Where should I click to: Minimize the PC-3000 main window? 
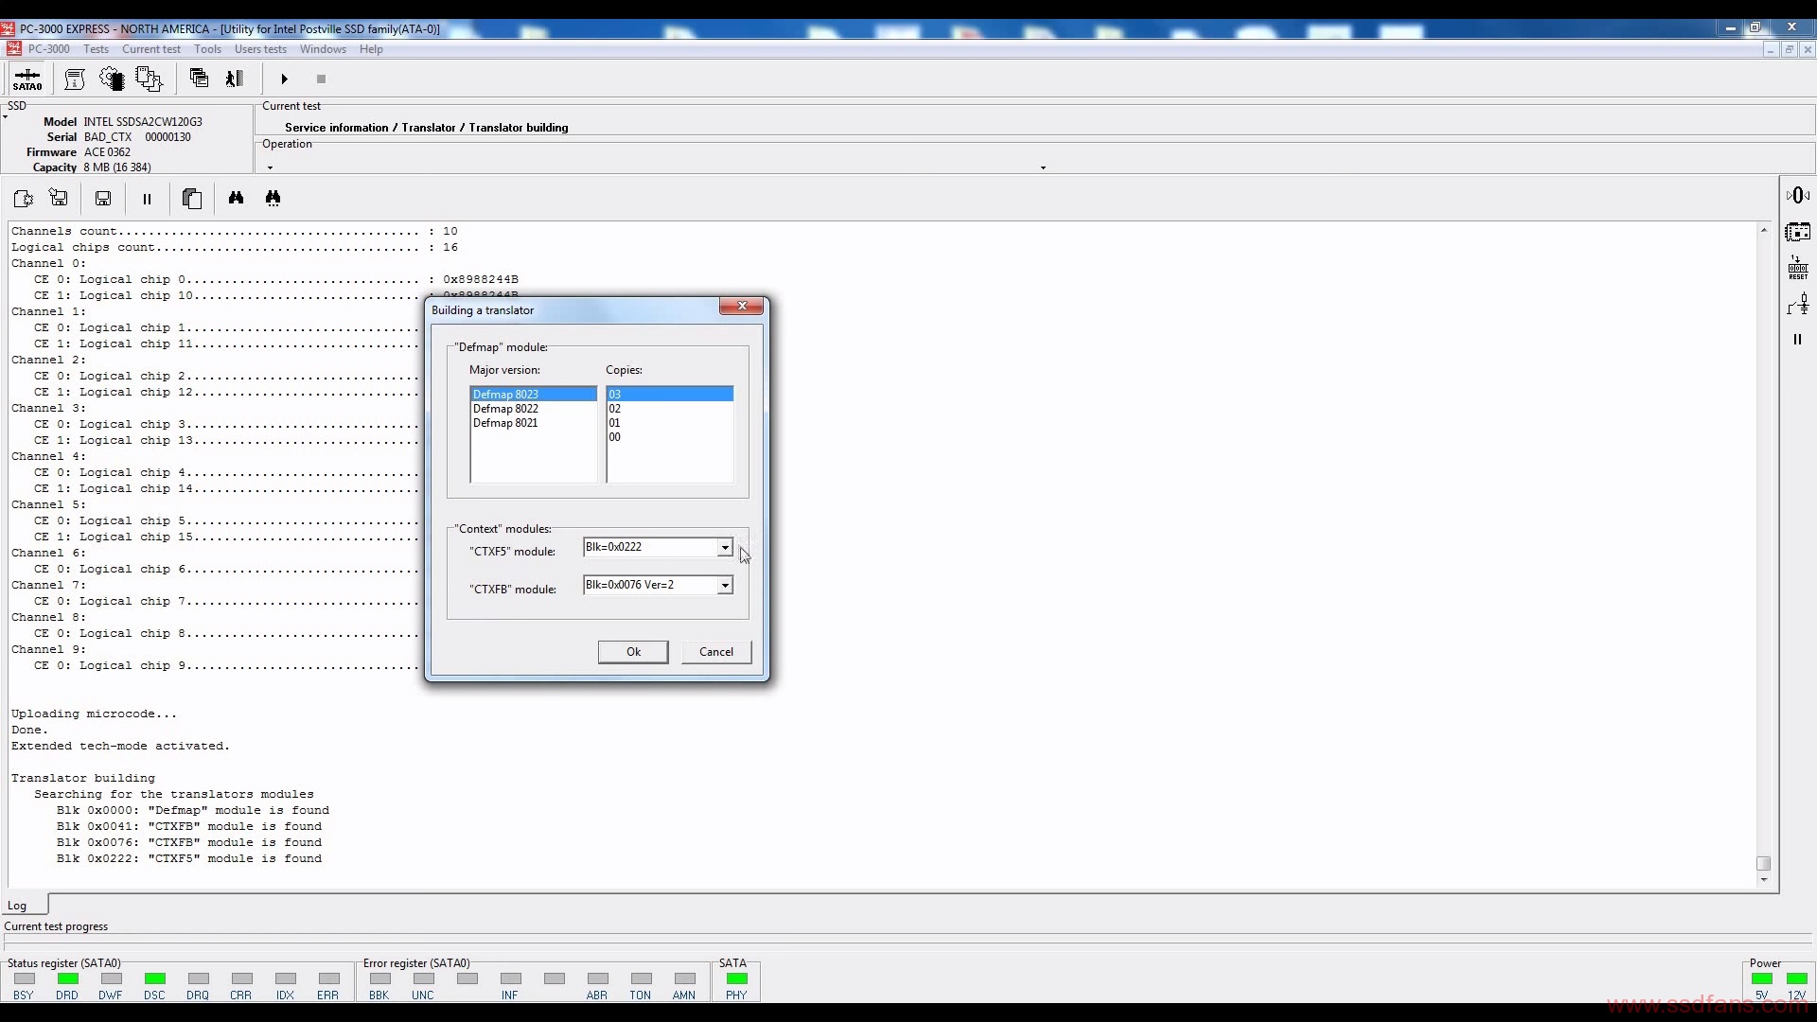click(x=1730, y=27)
